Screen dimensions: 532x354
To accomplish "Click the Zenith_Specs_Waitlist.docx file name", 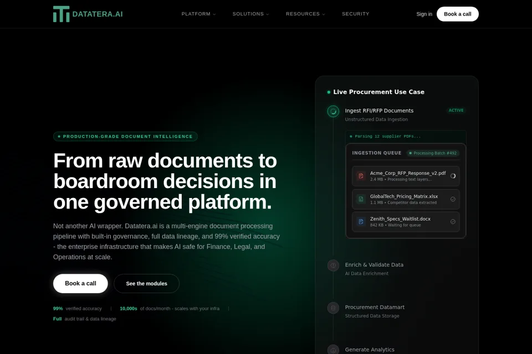I will pos(400,219).
